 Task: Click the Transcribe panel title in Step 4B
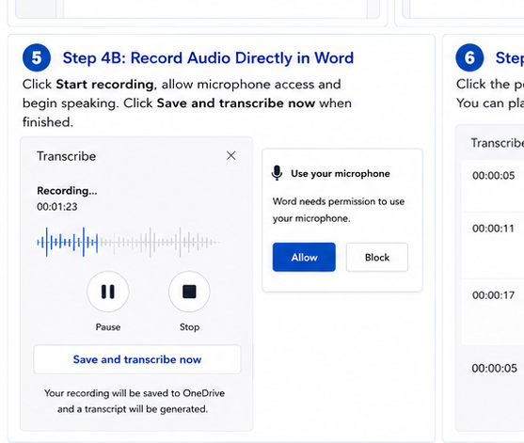[x=66, y=156]
